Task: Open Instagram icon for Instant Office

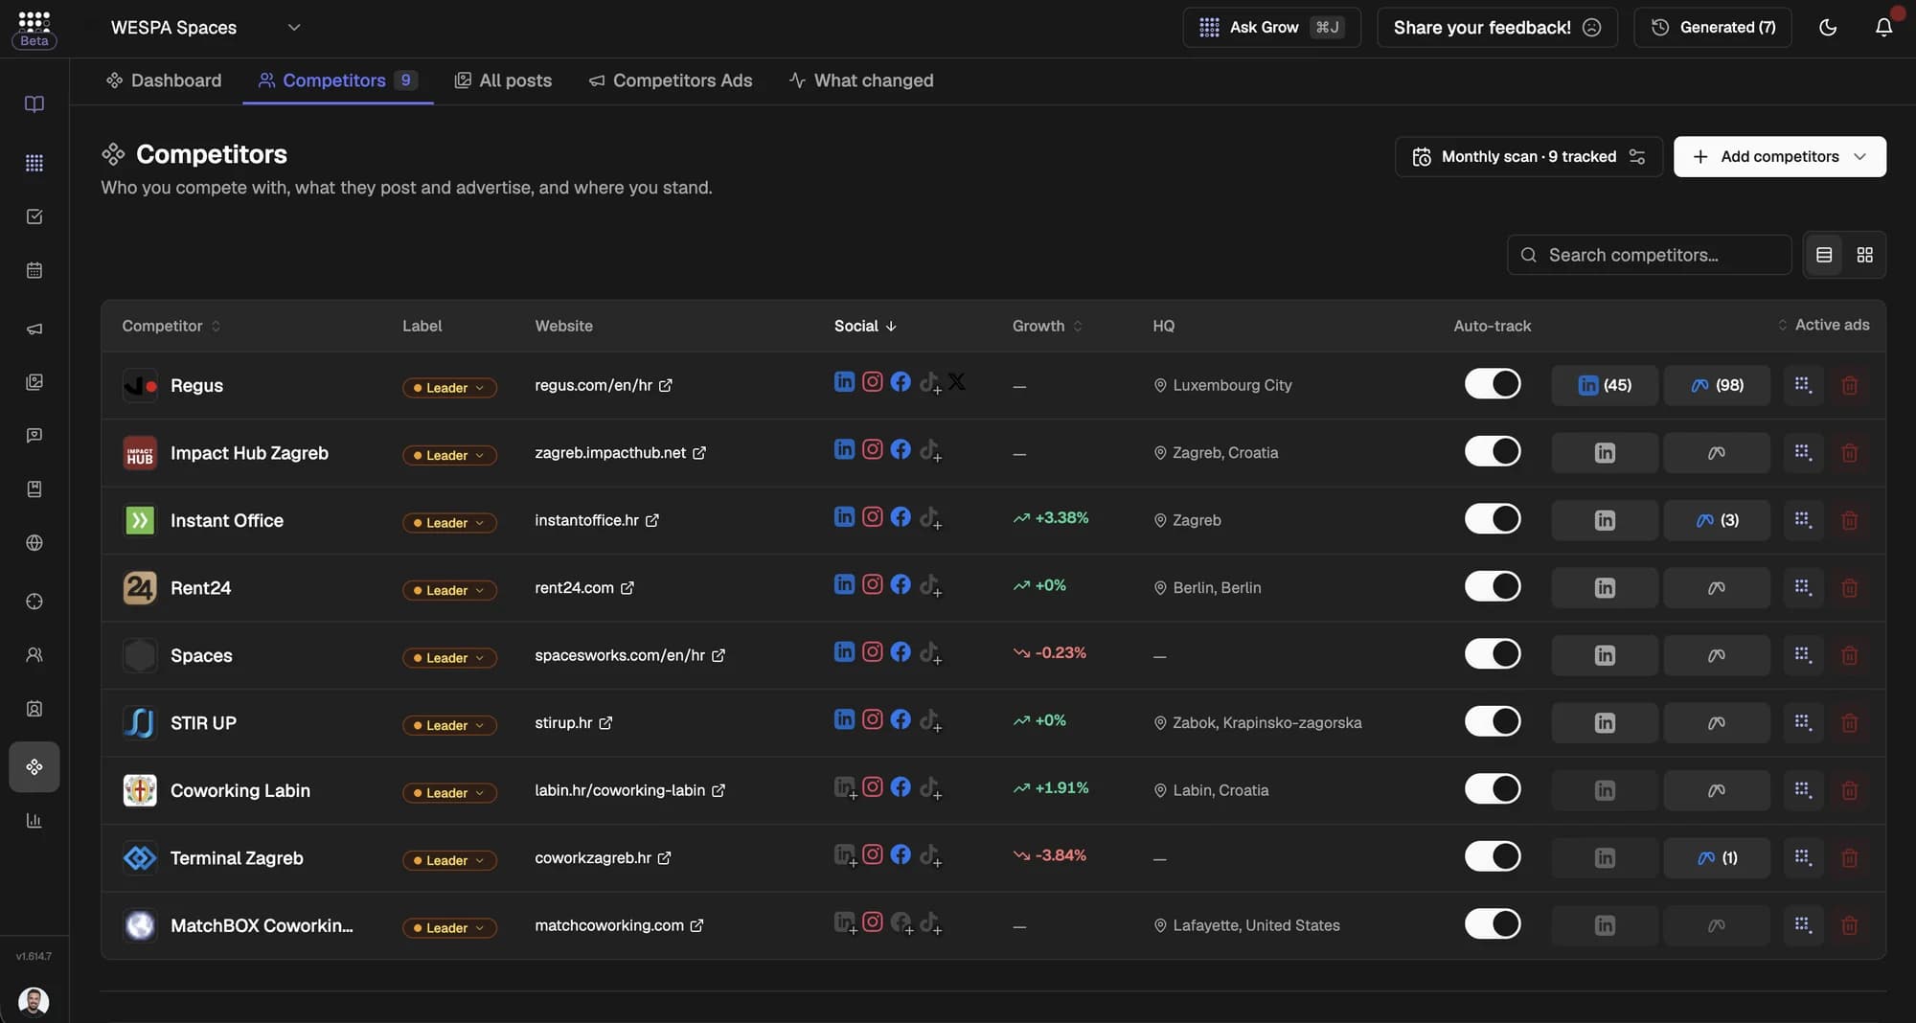Action: point(872,516)
